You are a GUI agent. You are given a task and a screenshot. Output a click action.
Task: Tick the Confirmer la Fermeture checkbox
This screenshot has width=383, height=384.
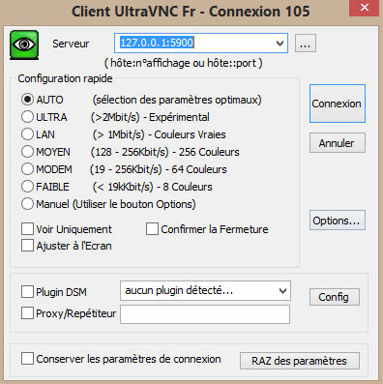[x=152, y=229]
